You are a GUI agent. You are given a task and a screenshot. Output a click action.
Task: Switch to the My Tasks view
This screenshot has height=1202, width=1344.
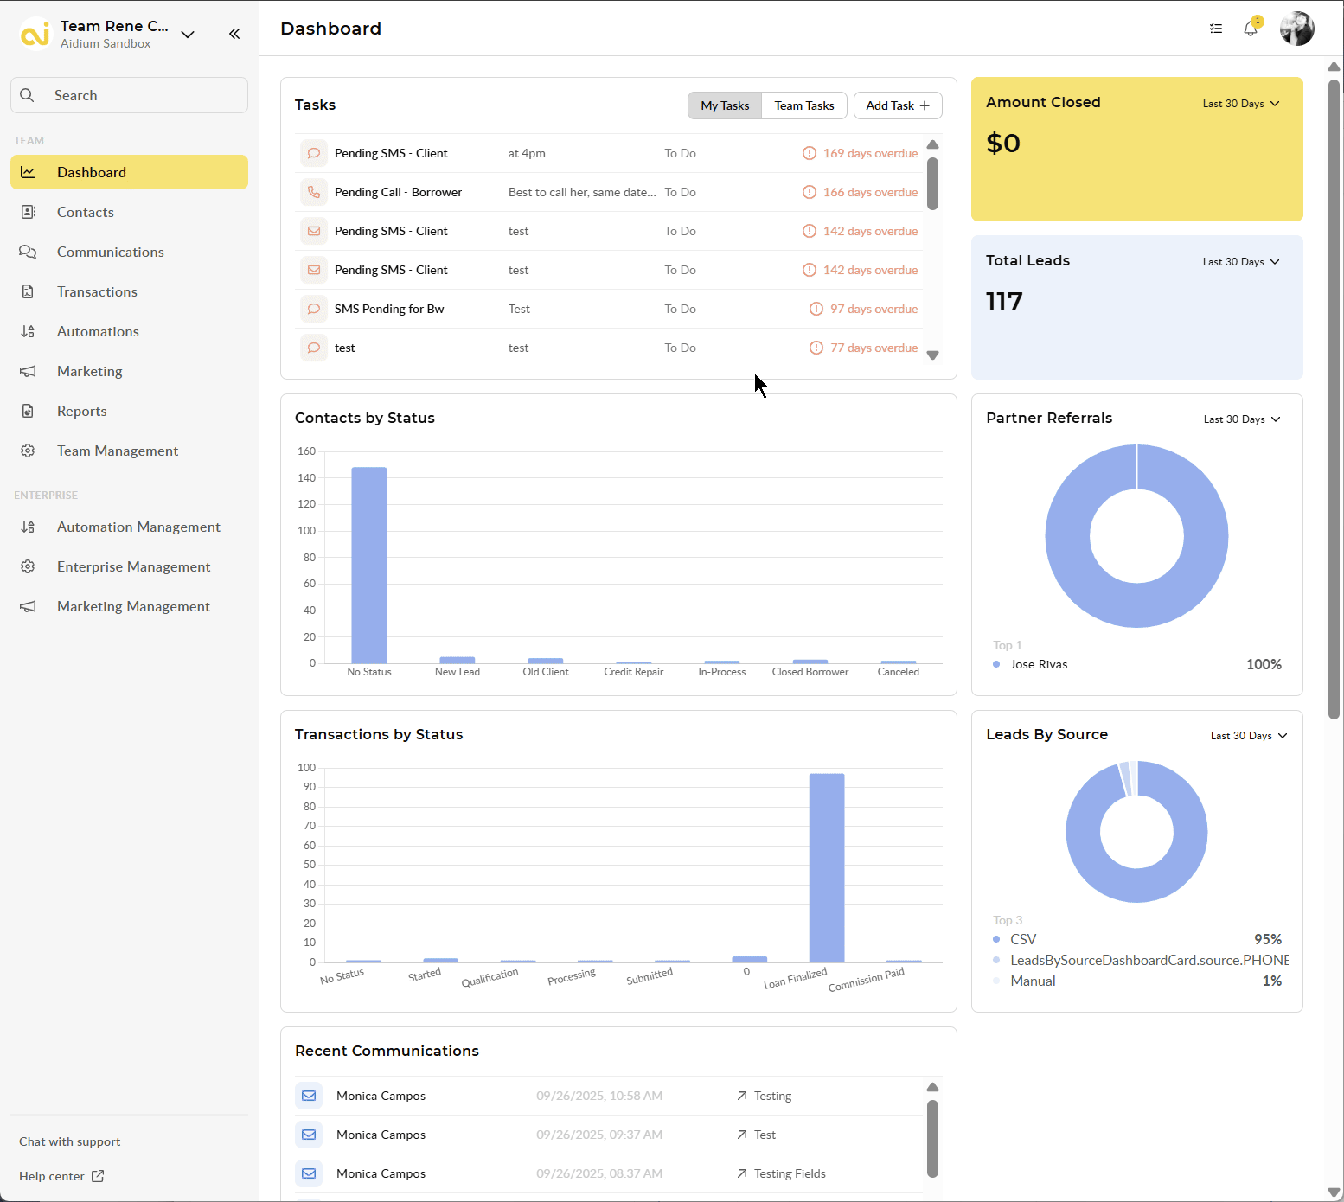(x=725, y=105)
